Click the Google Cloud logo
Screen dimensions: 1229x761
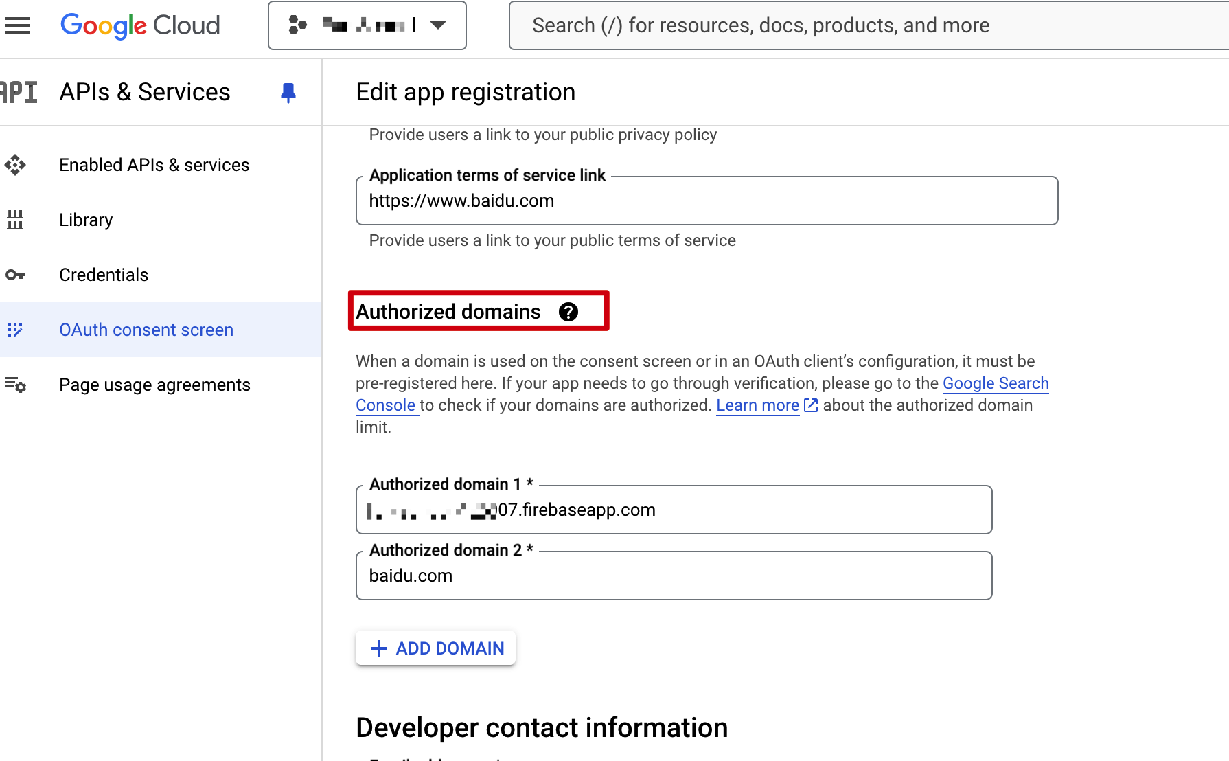pos(140,25)
